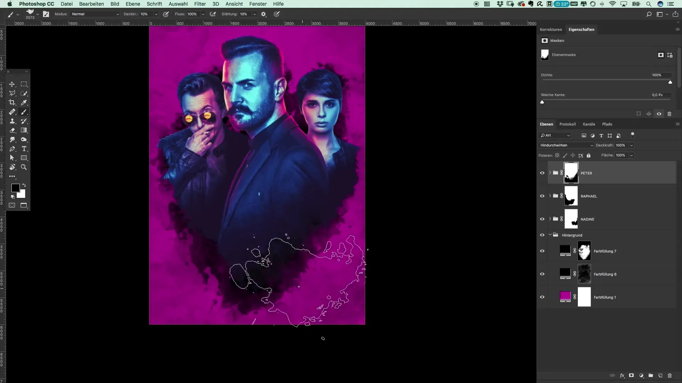Hide Farbfüllung 7 layer

(542, 251)
